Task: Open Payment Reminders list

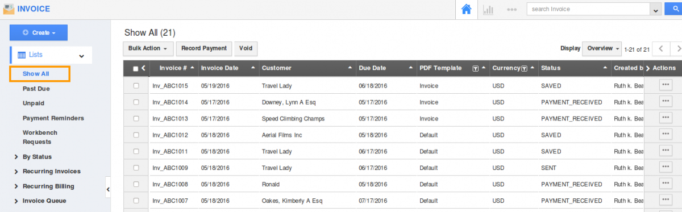Action: tap(53, 118)
